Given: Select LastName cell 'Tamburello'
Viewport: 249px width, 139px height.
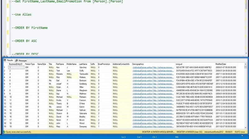Looking at the screenshot, I should coord(84,74).
